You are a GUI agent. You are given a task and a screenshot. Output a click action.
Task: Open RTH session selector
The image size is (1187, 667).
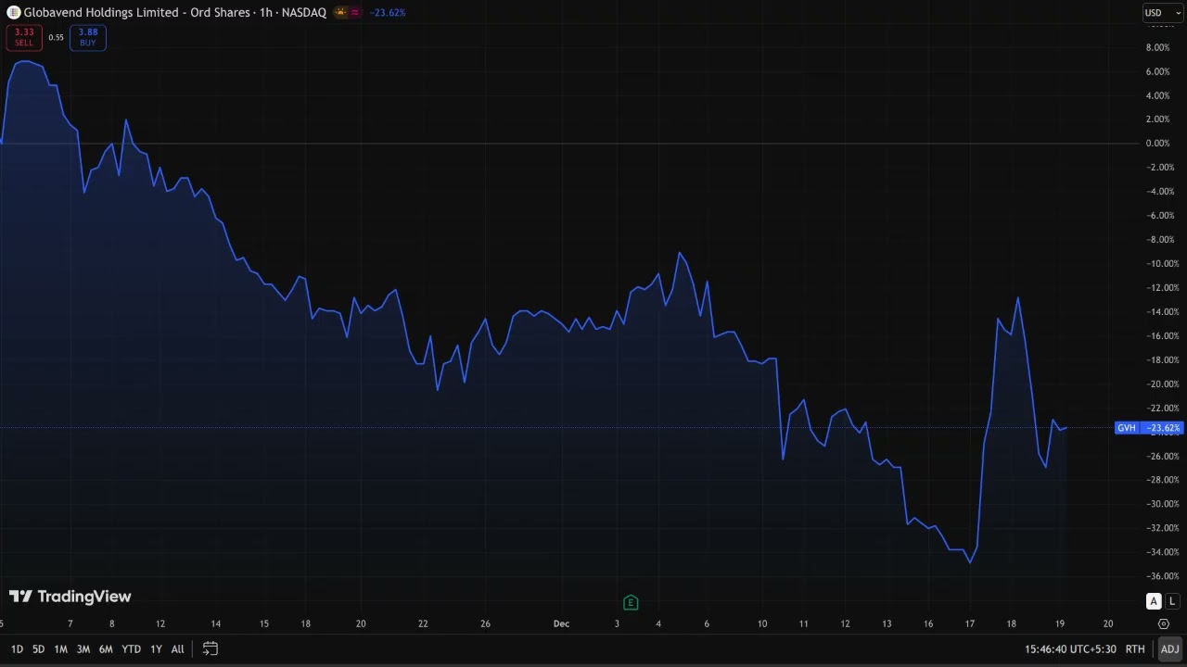1134,649
